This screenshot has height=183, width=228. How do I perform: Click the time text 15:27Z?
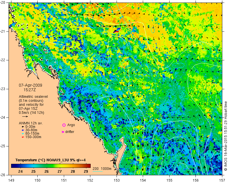click(30, 90)
